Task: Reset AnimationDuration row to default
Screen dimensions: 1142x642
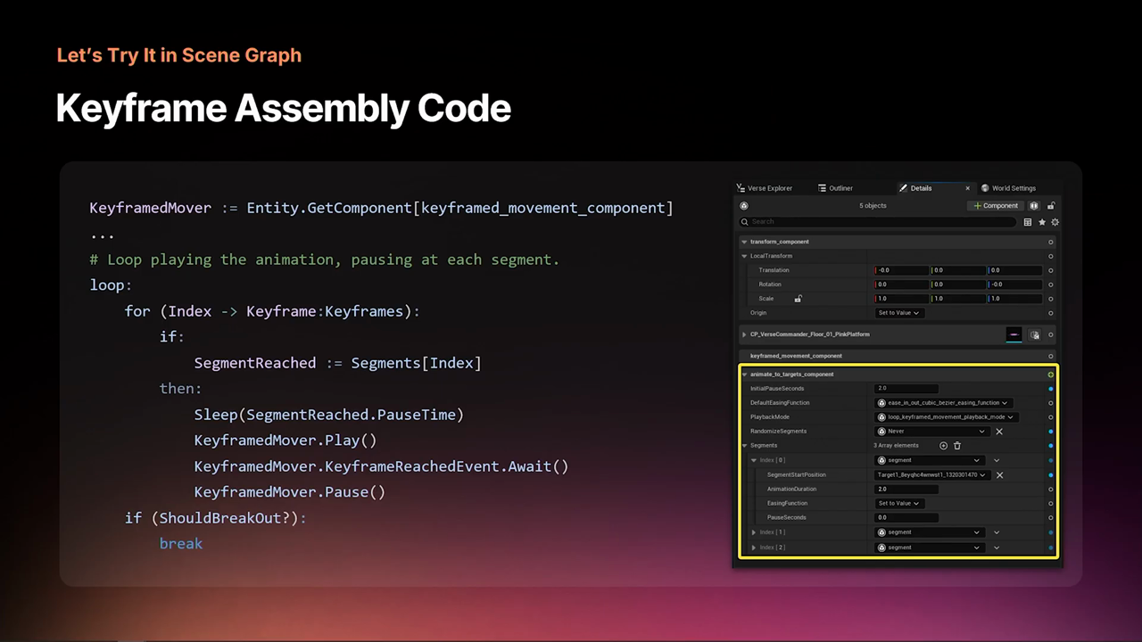Action: tap(1050, 490)
